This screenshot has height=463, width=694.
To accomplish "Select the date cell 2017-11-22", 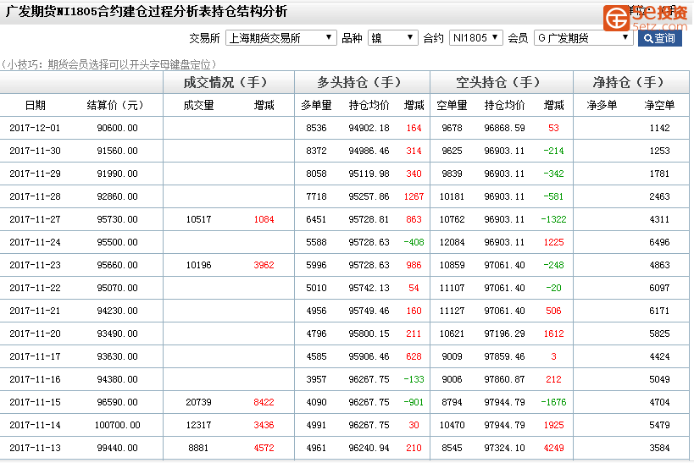I will (35, 288).
